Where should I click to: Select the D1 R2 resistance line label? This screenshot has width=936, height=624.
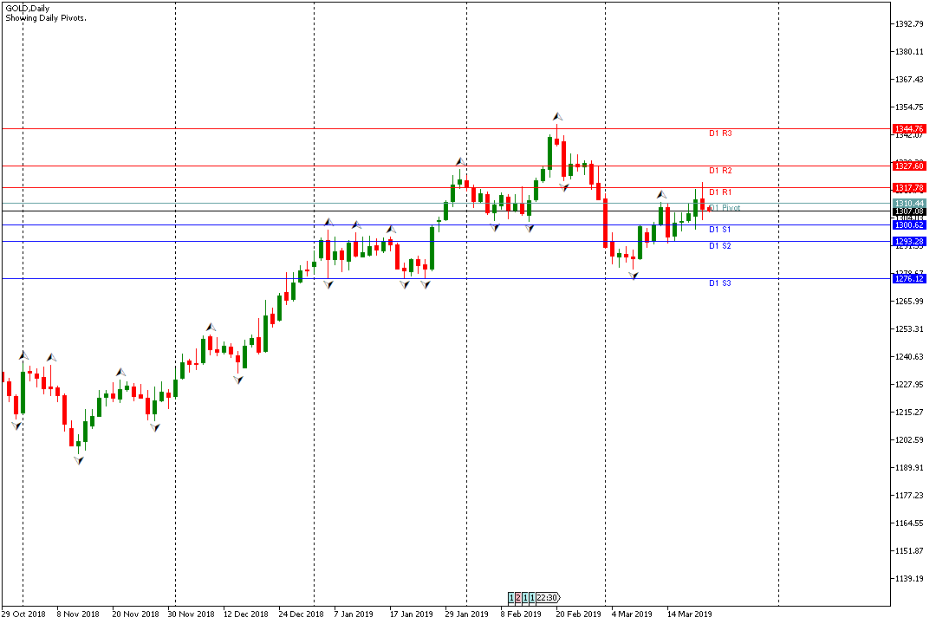point(720,170)
